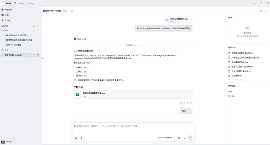Open the 技能 section
270x145 pixels.
(x=5, y=15)
